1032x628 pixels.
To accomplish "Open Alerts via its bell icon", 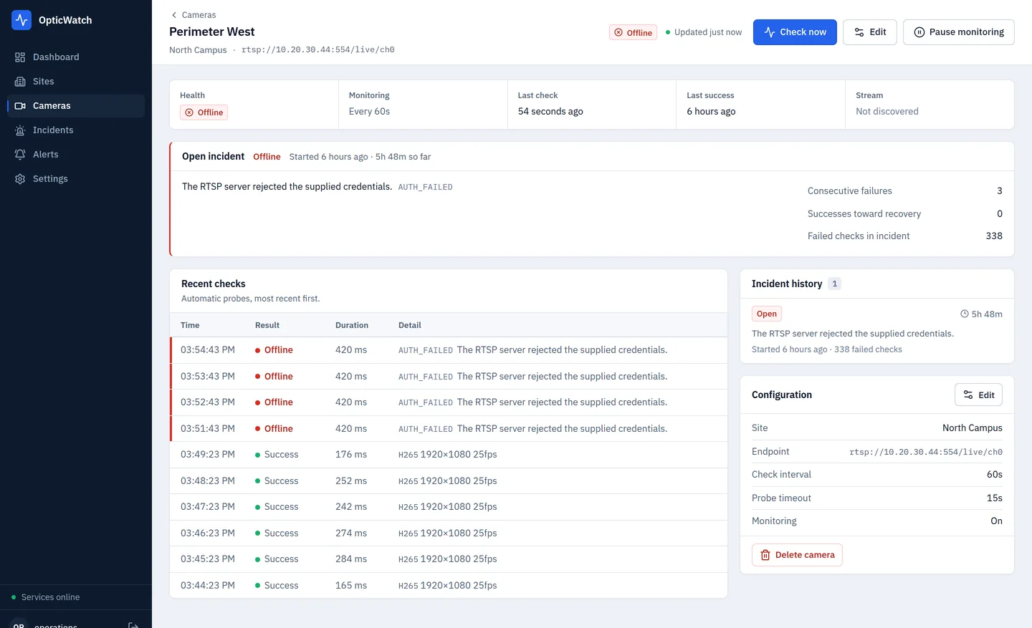I will (x=20, y=155).
